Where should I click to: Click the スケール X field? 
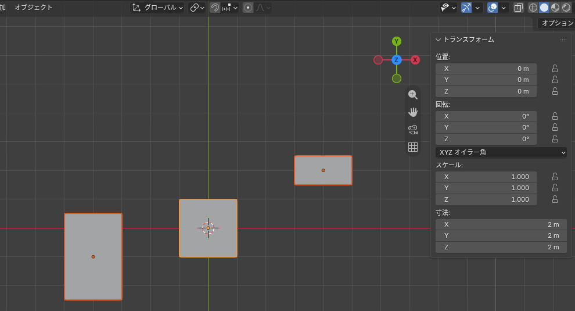(x=486, y=177)
